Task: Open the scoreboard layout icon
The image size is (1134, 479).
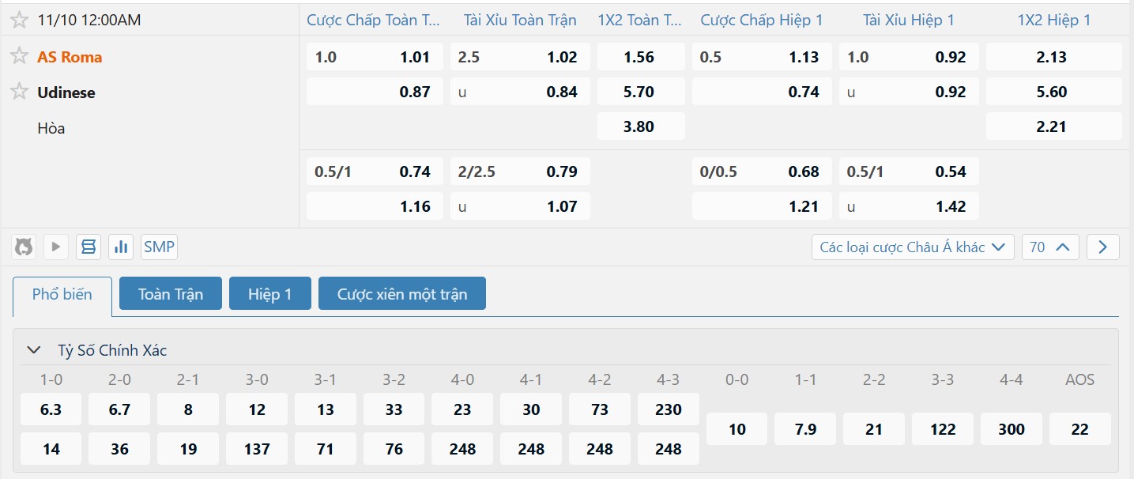Action: [x=89, y=247]
